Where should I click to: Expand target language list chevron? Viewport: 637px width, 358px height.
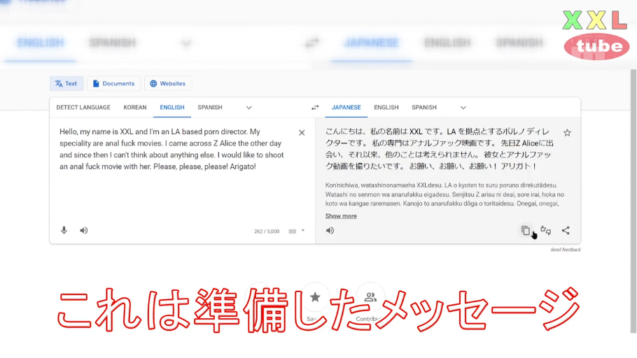463,108
